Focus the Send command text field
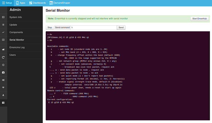Viewport: 212px width, 123px height. 94,28
